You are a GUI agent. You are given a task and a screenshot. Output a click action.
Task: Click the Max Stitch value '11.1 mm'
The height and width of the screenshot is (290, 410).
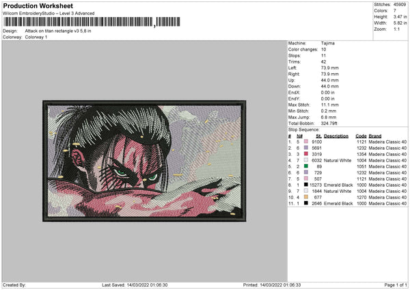(330, 105)
